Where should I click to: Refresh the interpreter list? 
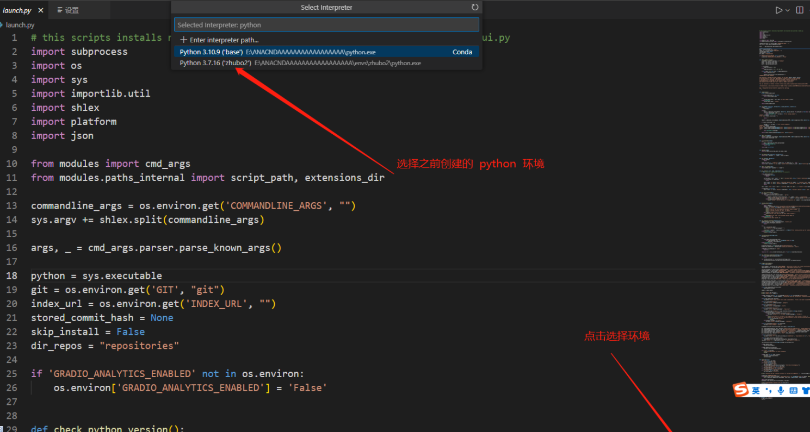pos(475,7)
